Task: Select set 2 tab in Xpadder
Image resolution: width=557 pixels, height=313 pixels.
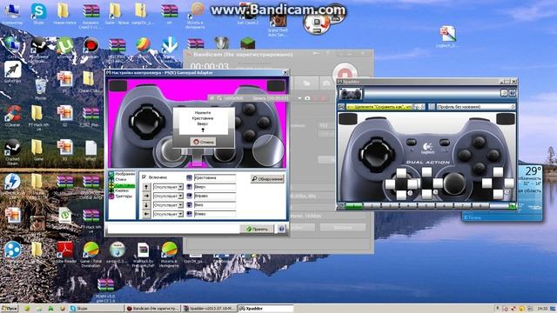Action: 372,206
